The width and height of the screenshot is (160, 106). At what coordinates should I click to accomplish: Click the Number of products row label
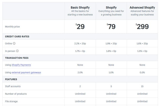click(16, 94)
